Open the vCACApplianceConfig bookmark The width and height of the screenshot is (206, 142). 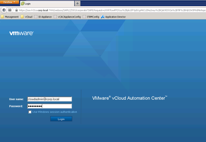coord(67,17)
